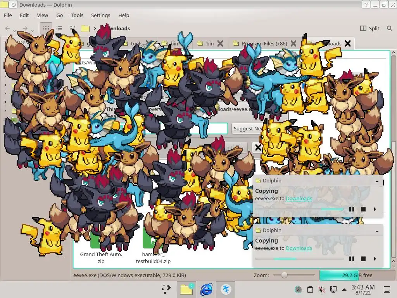Minimize the upper Dolphin copy notification
This screenshot has width=397, height=298.
tap(377, 182)
